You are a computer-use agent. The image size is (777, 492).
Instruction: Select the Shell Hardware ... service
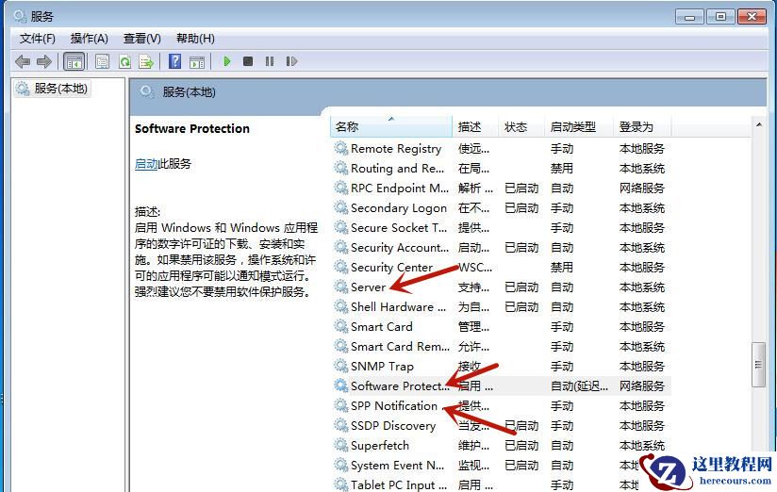coord(398,307)
